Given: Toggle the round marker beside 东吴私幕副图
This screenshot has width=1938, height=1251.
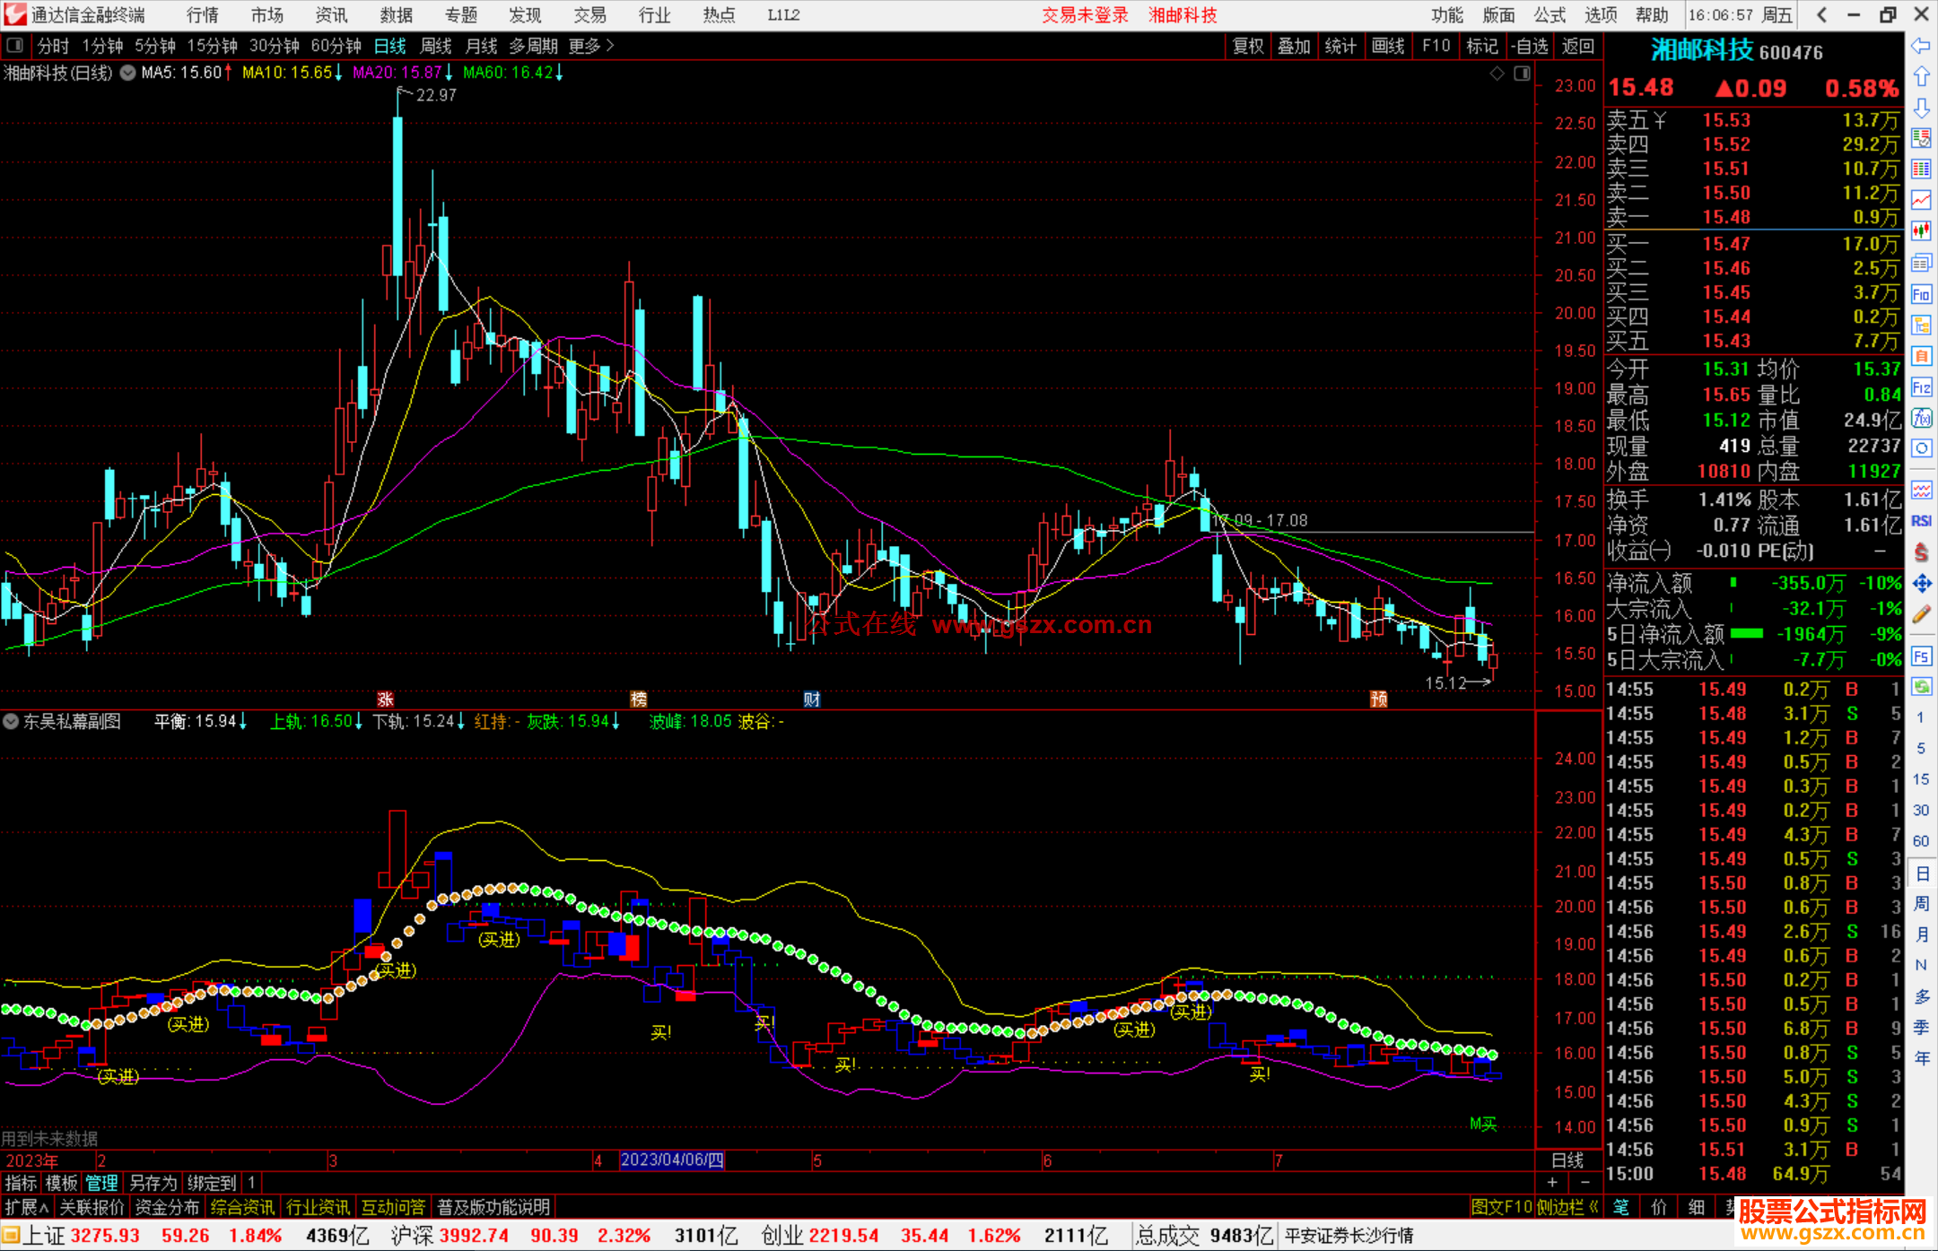Looking at the screenshot, I should pyautogui.click(x=11, y=721).
